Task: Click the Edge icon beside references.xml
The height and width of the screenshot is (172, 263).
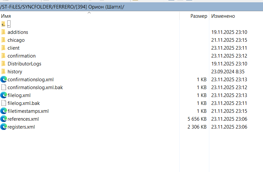Action: 4,119
